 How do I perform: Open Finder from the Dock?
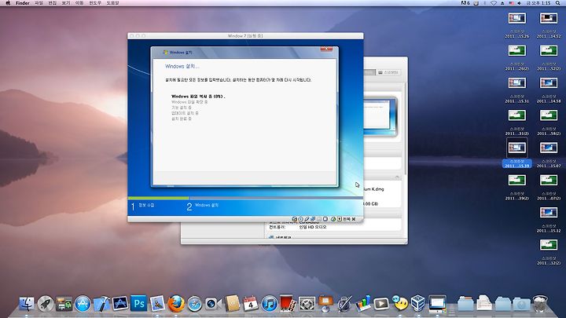pos(27,304)
